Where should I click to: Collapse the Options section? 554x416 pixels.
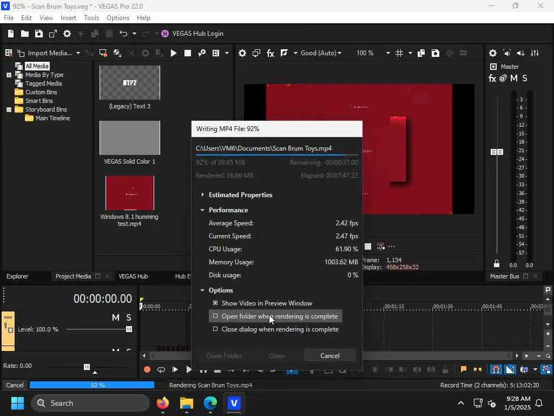(202, 290)
